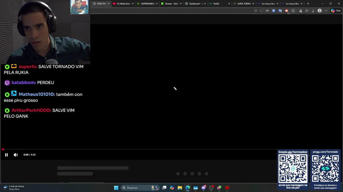The width and height of the screenshot is (343, 192).
Task: Click the pixgg.com/Tornnado QR code
Action: pos(325,169)
